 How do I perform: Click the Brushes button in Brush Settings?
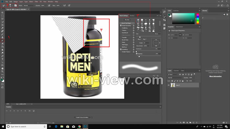tap(127, 20)
